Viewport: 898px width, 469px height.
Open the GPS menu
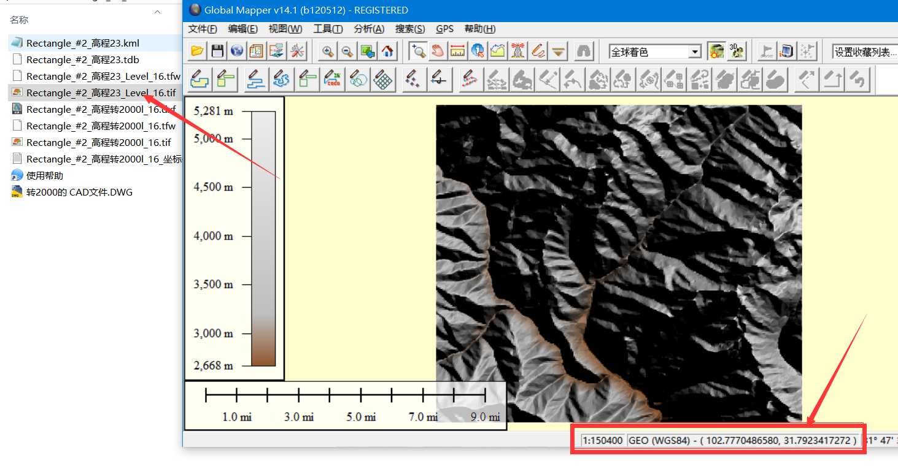[444, 29]
